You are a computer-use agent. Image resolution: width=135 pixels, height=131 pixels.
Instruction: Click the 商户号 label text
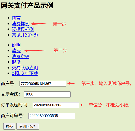click(x=8, y=84)
